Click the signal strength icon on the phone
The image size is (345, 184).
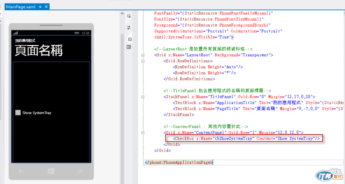pyautogui.click(x=16, y=33)
